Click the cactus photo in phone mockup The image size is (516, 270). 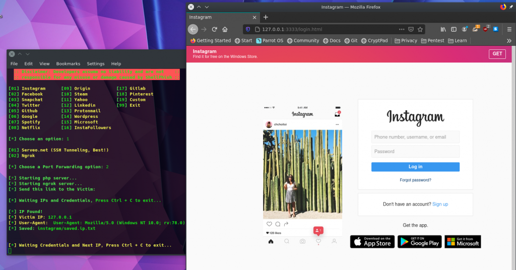coord(302,174)
